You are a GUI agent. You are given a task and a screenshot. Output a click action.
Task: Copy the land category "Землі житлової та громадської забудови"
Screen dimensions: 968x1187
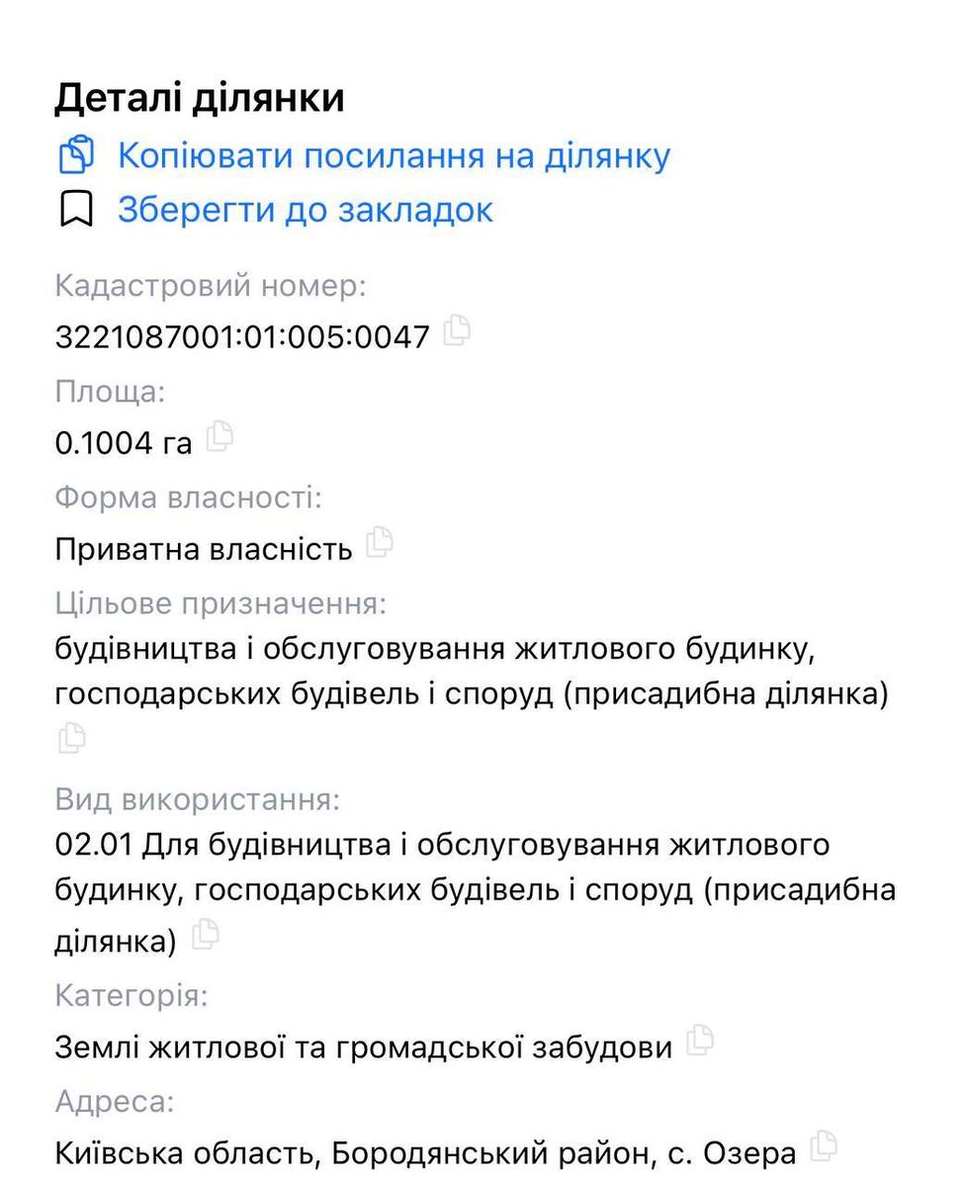tap(701, 1040)
